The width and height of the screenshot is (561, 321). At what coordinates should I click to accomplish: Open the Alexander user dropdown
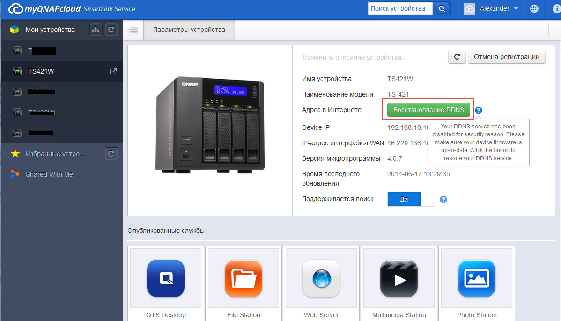pyautogui.click(x=499, y=8)
